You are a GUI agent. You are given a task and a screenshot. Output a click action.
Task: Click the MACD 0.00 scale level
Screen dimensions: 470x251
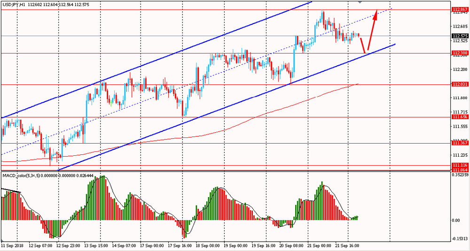pyautogui.click(x=455, y=220)
